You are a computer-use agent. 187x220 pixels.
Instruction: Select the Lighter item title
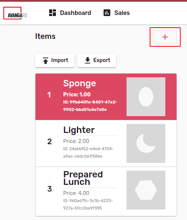79,130
